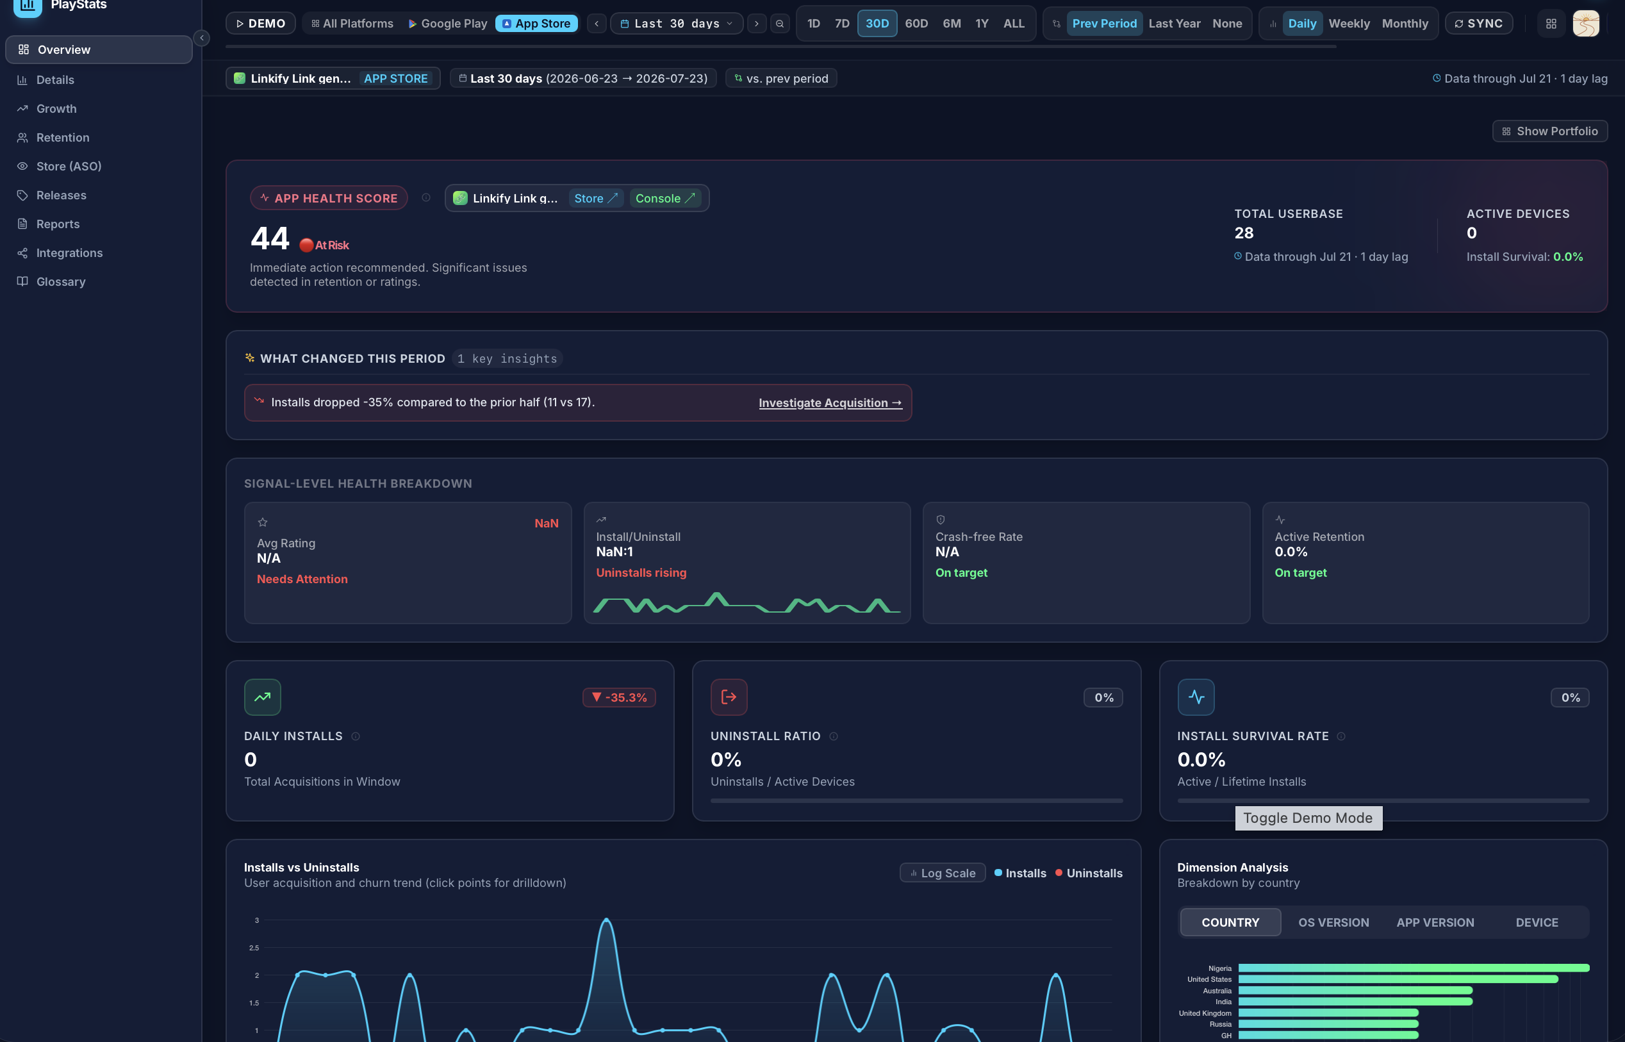This screenshot has height=1042, width=1625.
Task: Toggle the DEMO mode button
Action: [260, 23]
